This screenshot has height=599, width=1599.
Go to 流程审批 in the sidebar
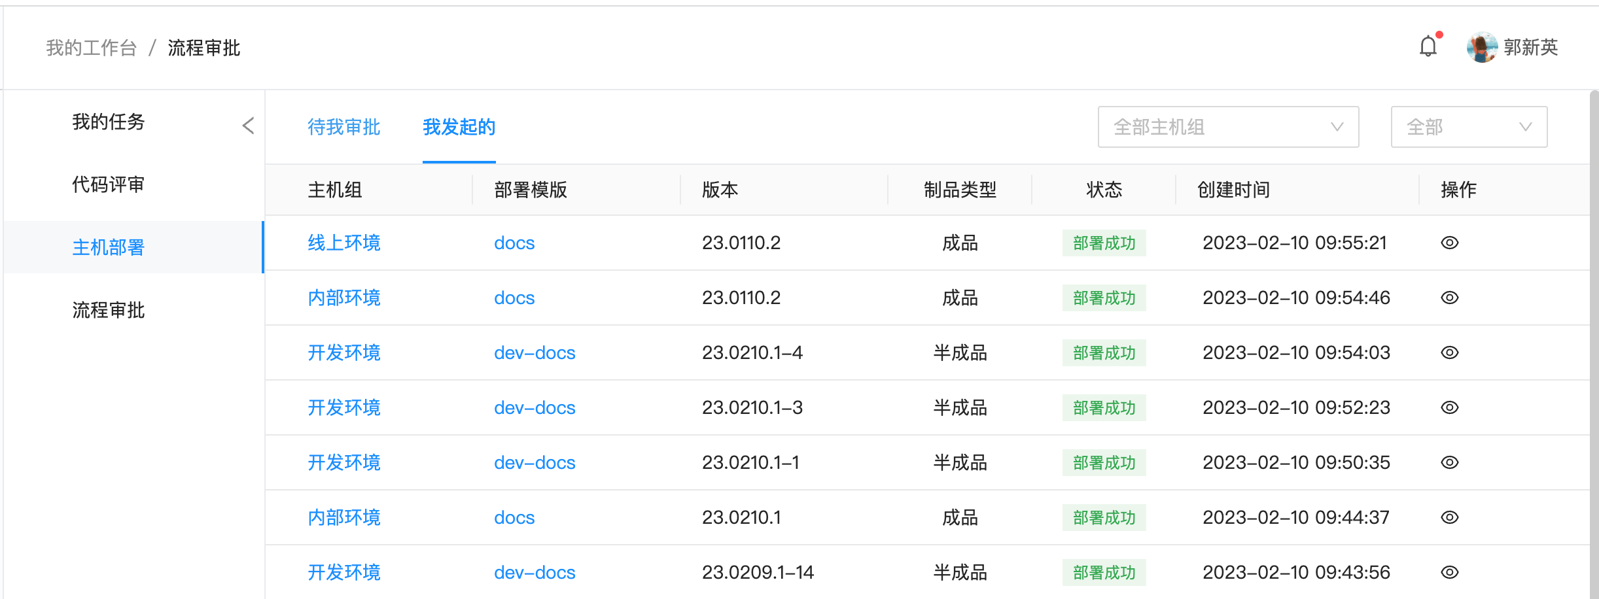[x=108, y=310]
